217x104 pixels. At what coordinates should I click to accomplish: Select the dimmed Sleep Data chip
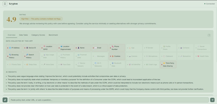(x=31, y=64)
